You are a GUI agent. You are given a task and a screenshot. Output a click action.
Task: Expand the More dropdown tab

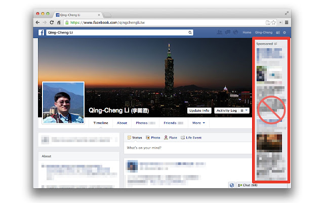coord(198,123)
